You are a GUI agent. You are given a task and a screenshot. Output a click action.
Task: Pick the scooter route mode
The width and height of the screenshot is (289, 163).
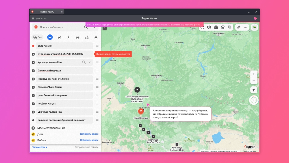[x=87, y=37]
